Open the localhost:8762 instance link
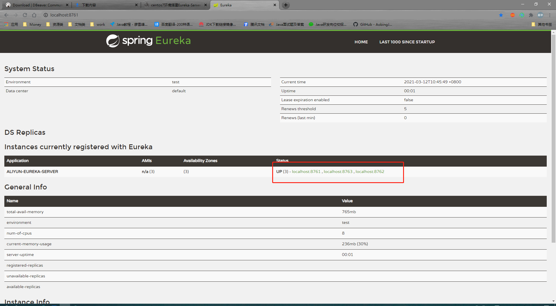Viewport: 556px width, 306px height. [370, 172]
